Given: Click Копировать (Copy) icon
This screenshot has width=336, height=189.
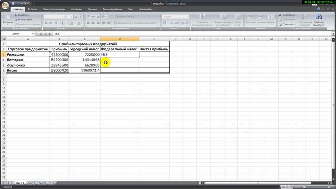Looking at the screenshot, I should 23,19.
